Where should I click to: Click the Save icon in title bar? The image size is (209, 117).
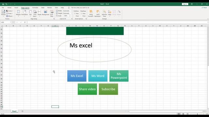[x=3, y=4]
